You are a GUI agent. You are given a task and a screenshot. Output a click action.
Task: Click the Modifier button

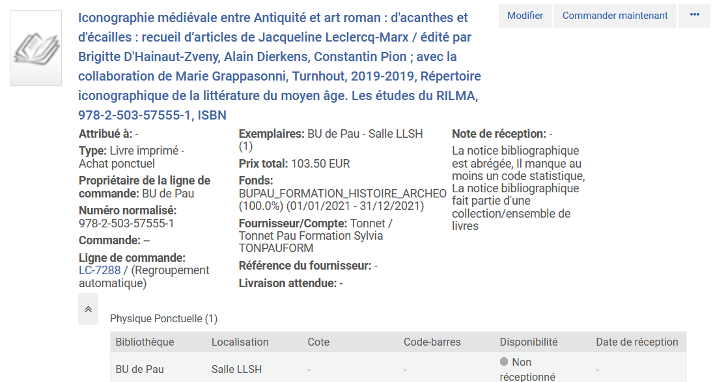(x=525, y=16)
